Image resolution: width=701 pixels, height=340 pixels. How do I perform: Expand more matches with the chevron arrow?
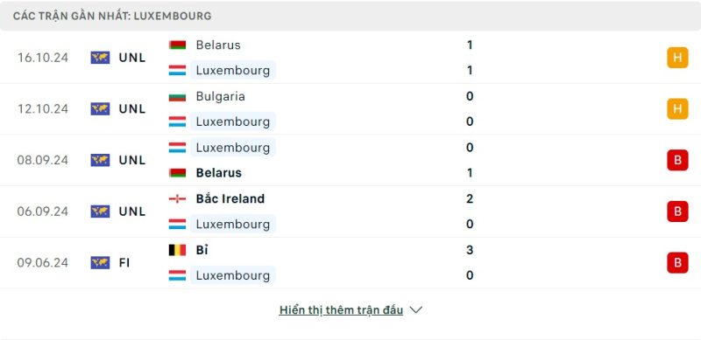(x=415, y=309)
